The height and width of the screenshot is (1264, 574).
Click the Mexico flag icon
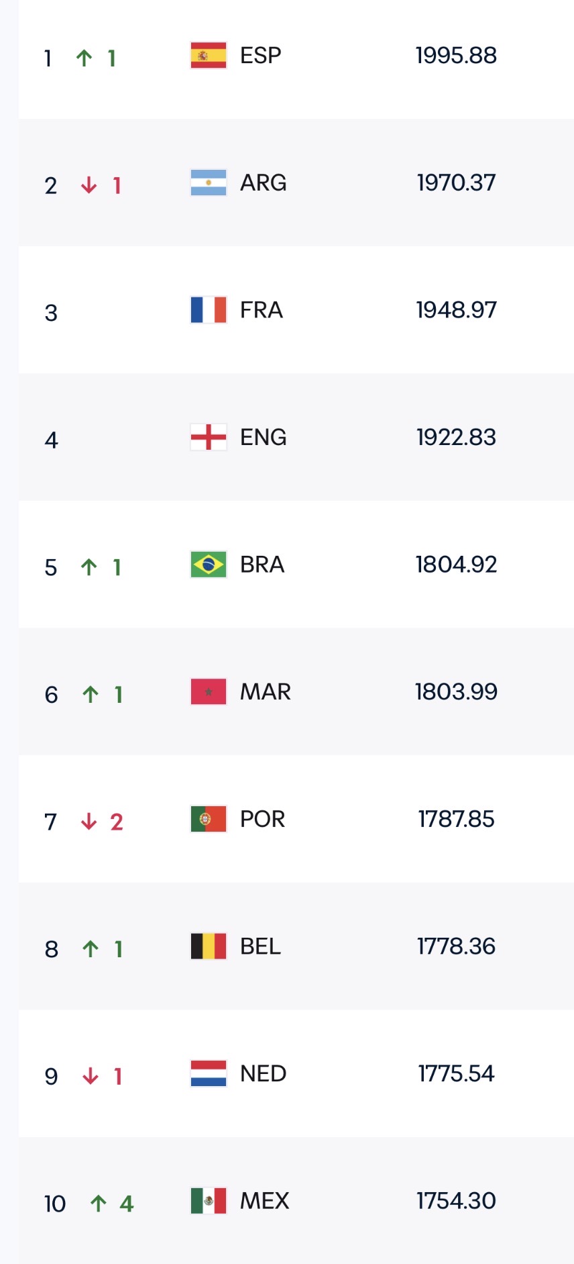209,1201
